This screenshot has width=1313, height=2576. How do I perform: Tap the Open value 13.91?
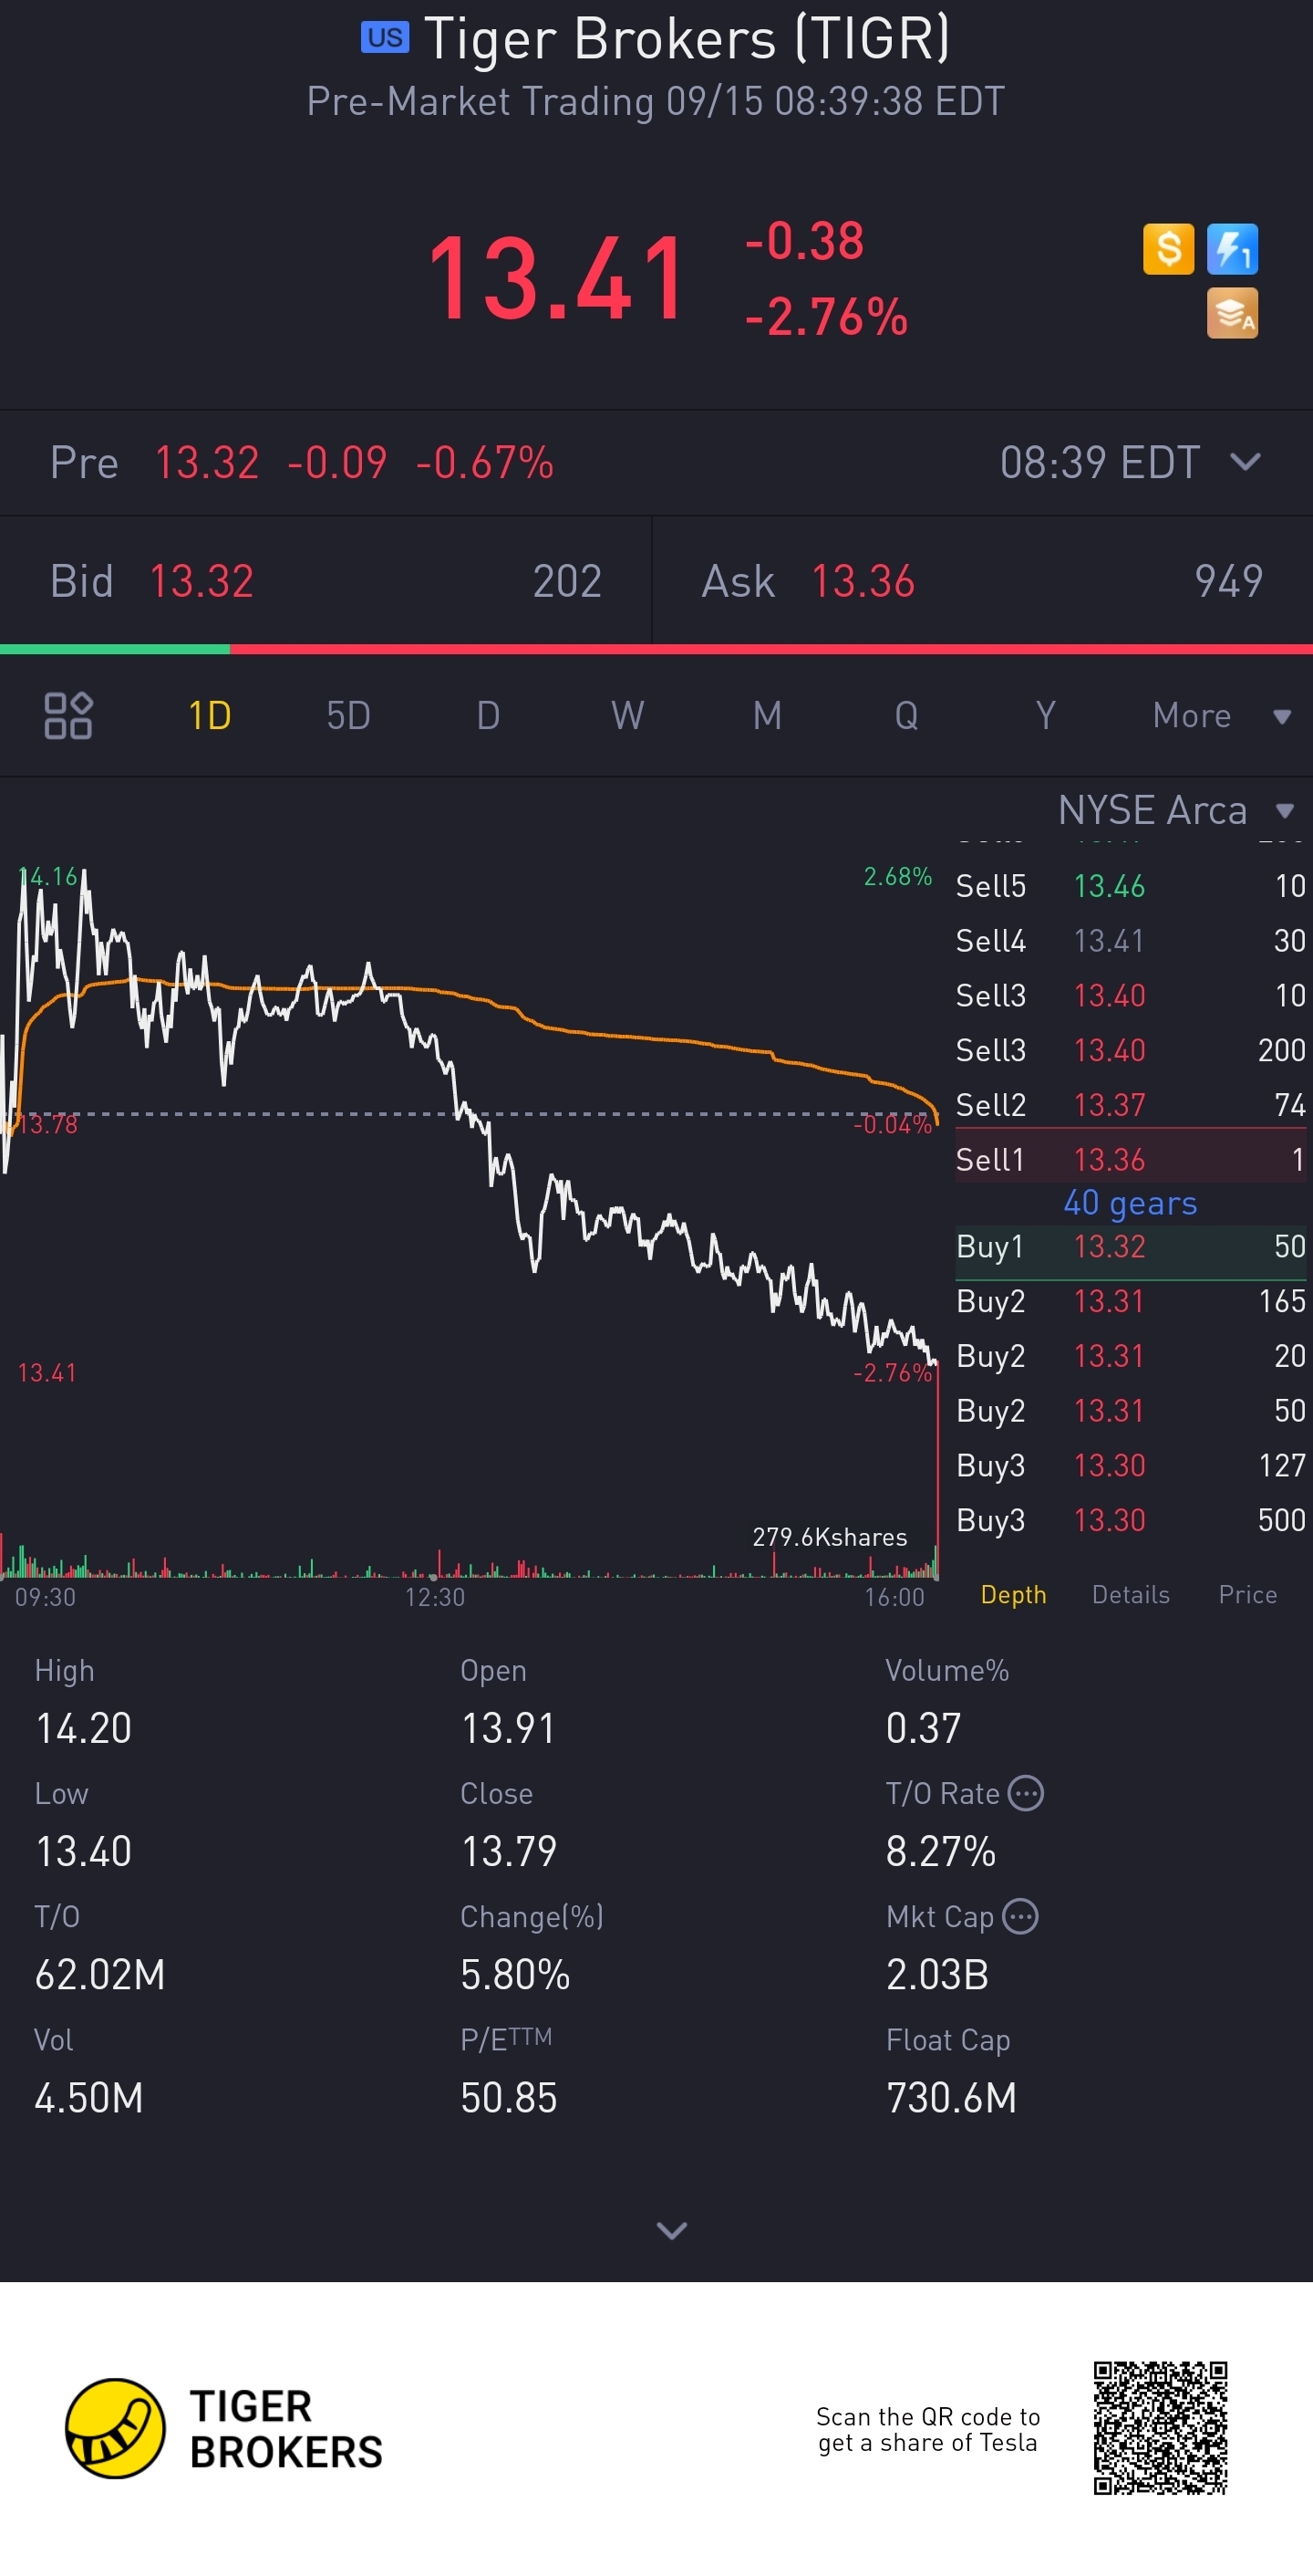508,1728
